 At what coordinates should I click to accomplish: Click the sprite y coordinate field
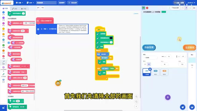[x=183, y=57]
